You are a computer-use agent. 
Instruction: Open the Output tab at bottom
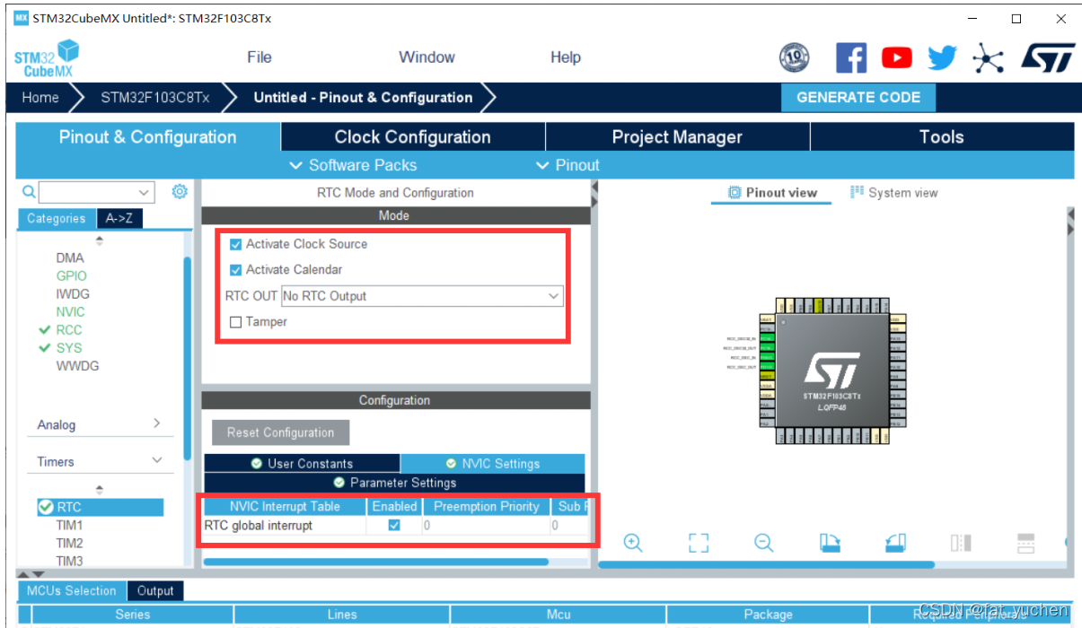(155, 590)
